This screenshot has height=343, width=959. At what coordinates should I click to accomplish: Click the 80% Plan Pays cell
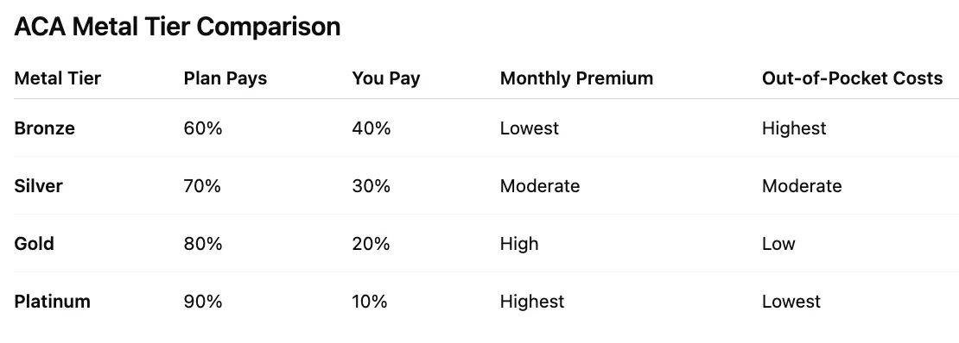coord(202,244)
